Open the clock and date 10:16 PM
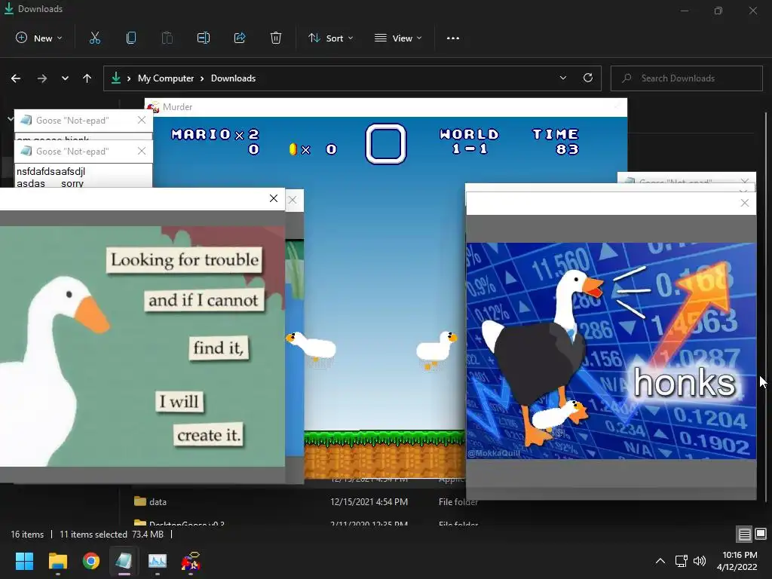 [737, 561]
